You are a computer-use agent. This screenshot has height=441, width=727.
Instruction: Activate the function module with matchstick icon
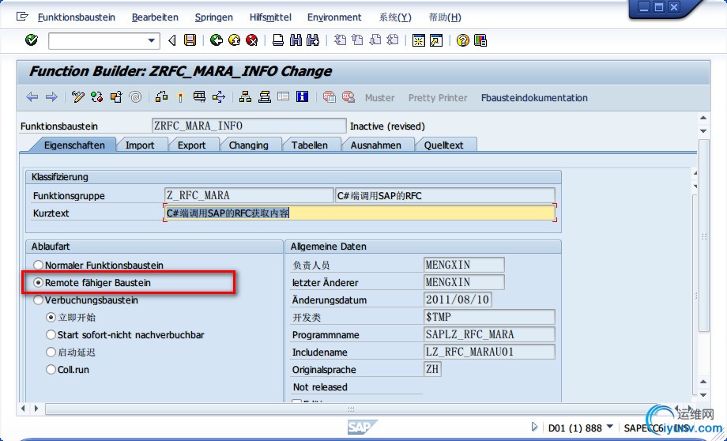click(x=181, y=97)
